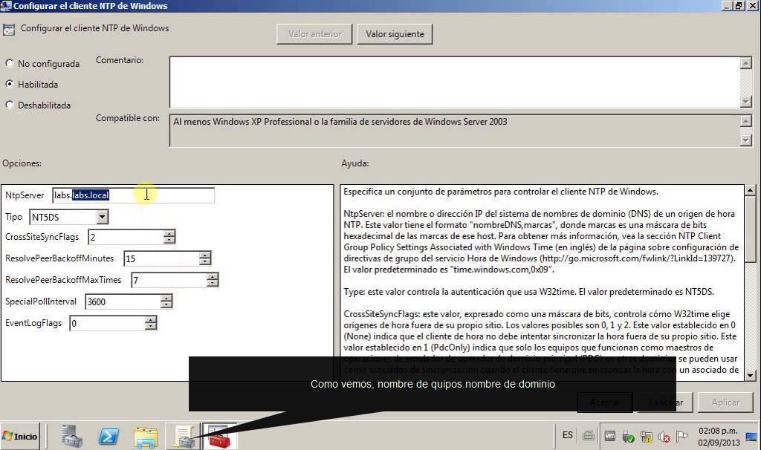Click the ResolvePeerBackoffMinutes value field showing 15
761x450 pixels.
(x=161, y=258)
